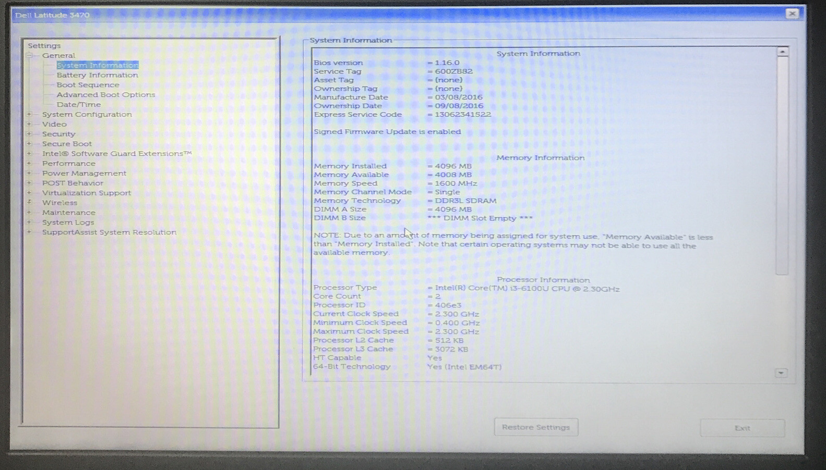Click Signed Firmware Update is enabled text

pyautogui.click(x=387, y=132)
